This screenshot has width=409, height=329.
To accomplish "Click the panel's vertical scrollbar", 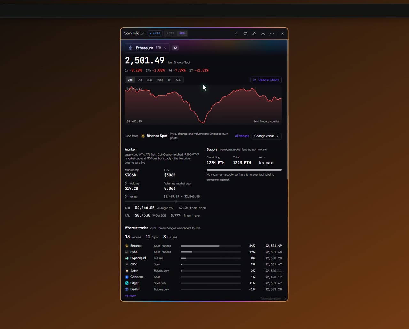I will (x=287, y=110).
